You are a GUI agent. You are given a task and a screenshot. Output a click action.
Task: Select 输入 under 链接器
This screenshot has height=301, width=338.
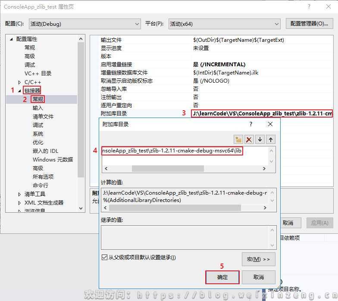tap(38, 108)
